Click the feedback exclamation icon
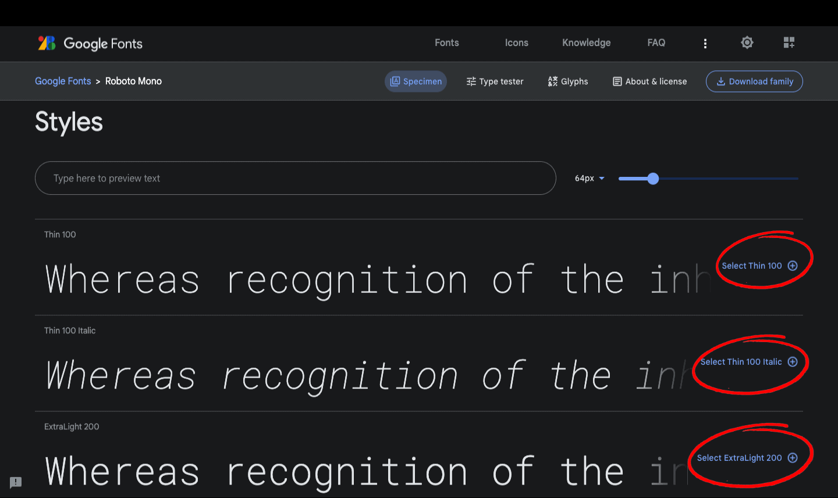This screenshot has height=498, width=838. 16,482
